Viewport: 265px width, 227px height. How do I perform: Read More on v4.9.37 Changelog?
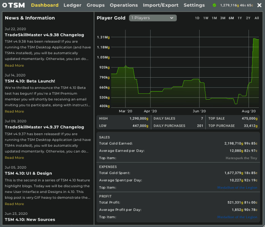click(x=15, y=158)
